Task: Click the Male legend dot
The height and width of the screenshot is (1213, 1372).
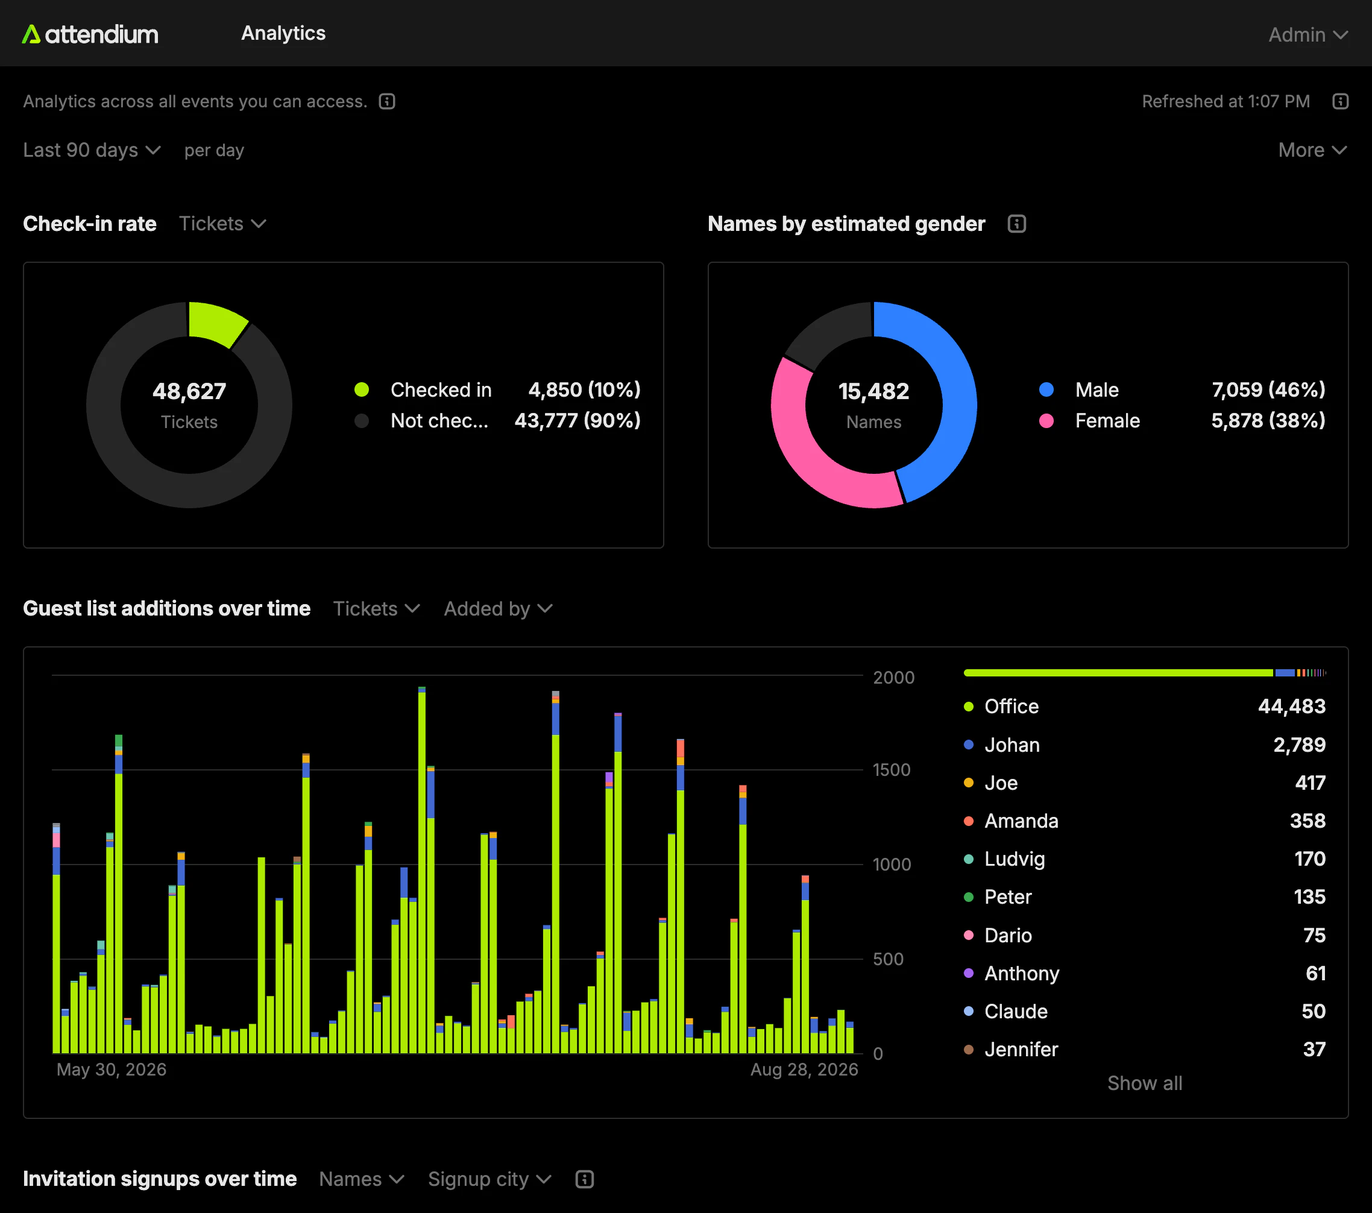Action: pyautogui.click(x=1046, y=389)
